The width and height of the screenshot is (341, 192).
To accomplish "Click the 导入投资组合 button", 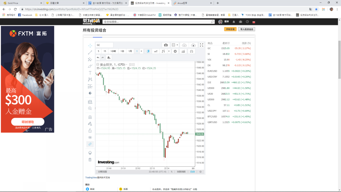I will click(246, 29).
